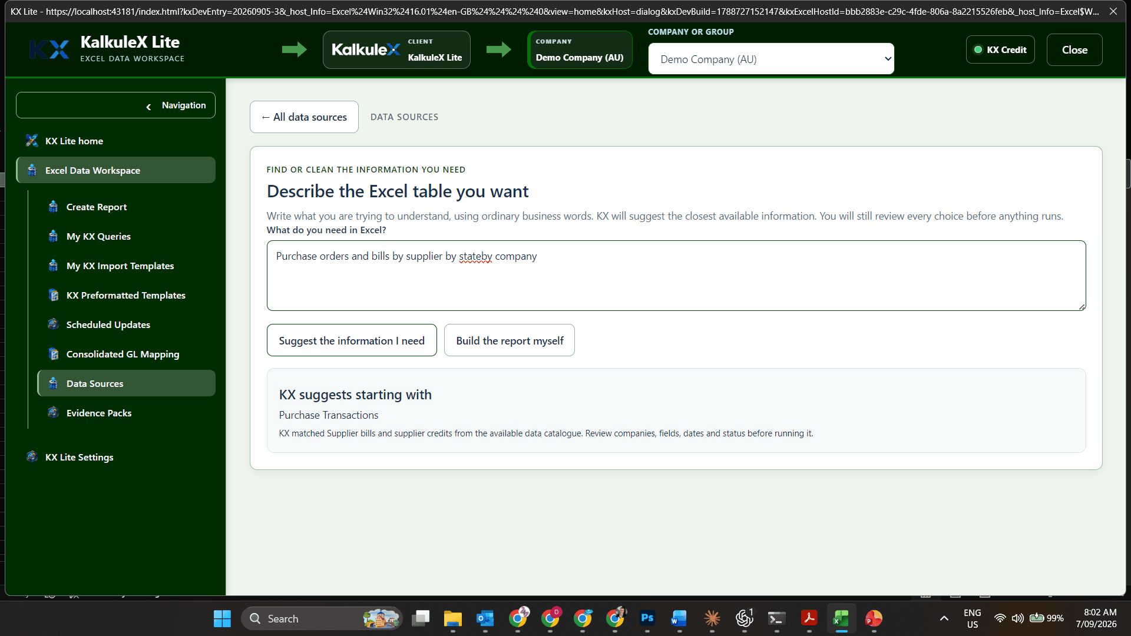Open Photoshop from the taskbar

click(x=647, y=618)
